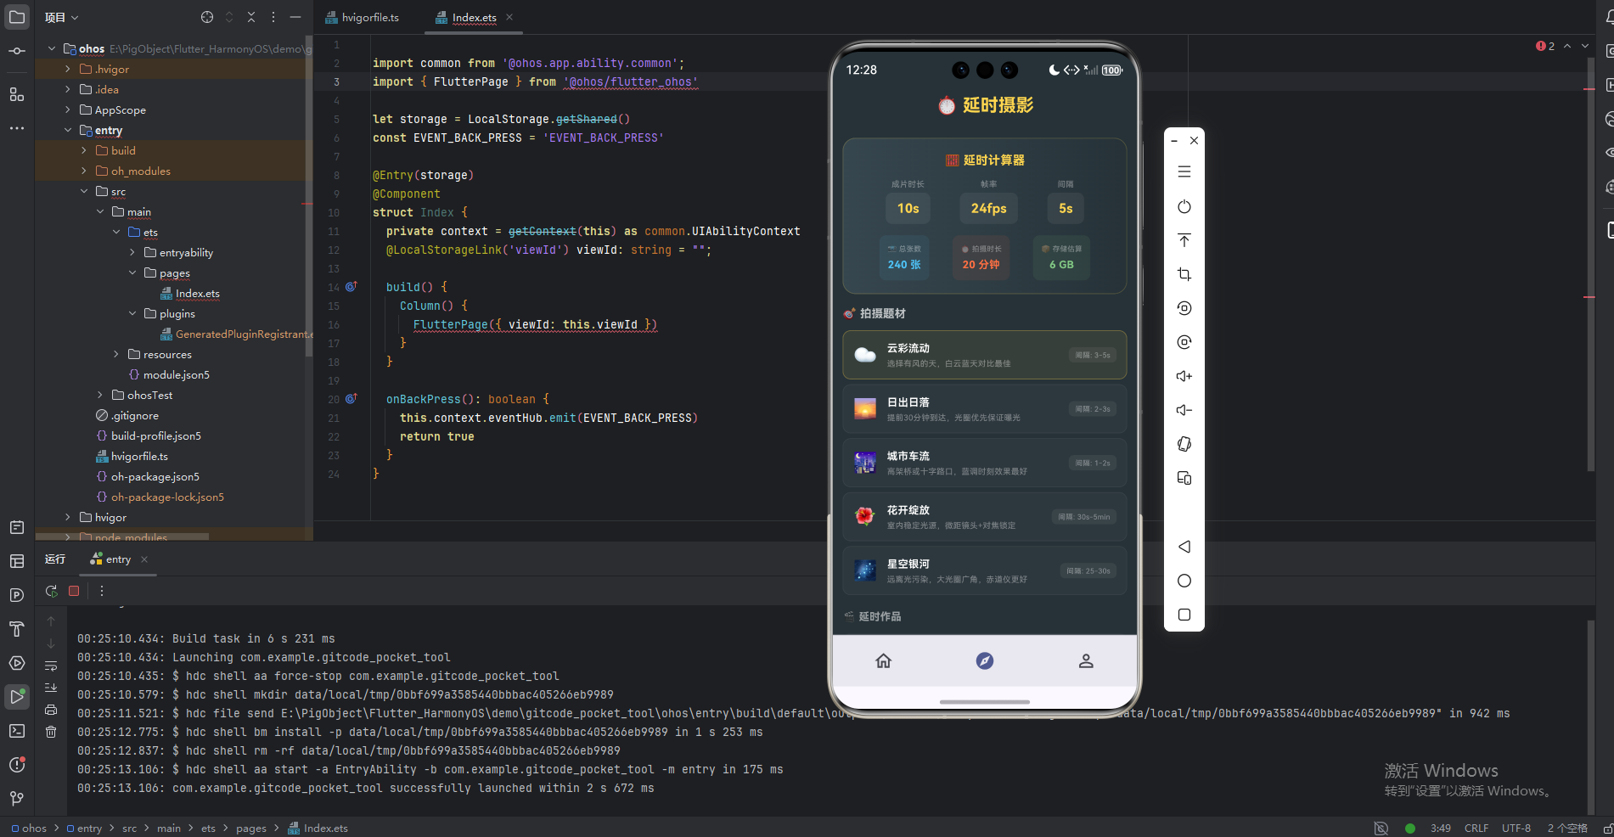Tap profile icon in app bottom navigation

point(1086,660)
